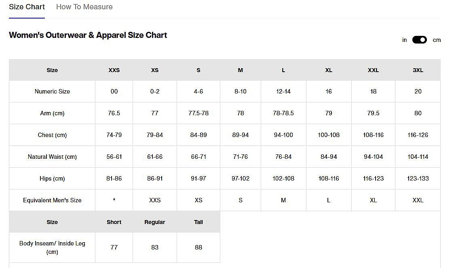Click the Natural Waist (cm) row label
The image size is (456, 268).
pos(52,157)
